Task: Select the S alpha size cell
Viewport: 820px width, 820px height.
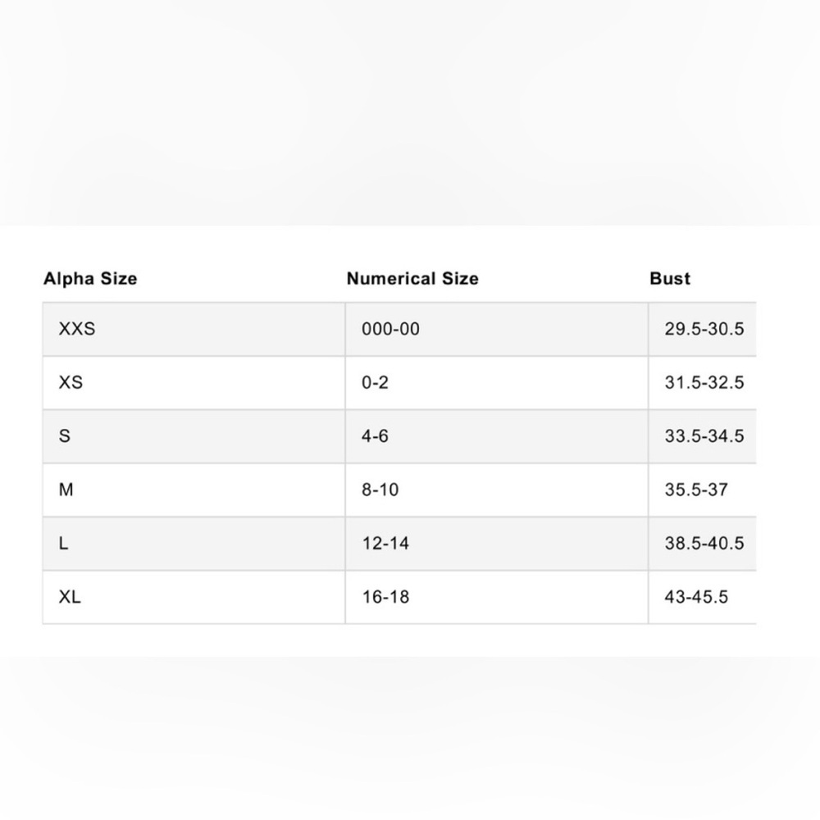Action: pos(194,436)
